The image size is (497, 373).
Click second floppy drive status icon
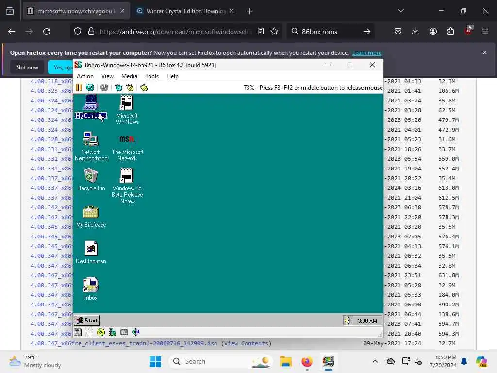[x=89, y=332]
